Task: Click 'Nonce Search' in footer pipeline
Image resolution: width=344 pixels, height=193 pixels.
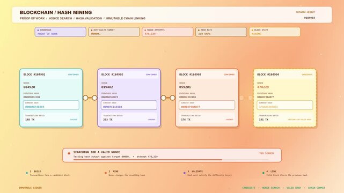Action: point(270,188)
